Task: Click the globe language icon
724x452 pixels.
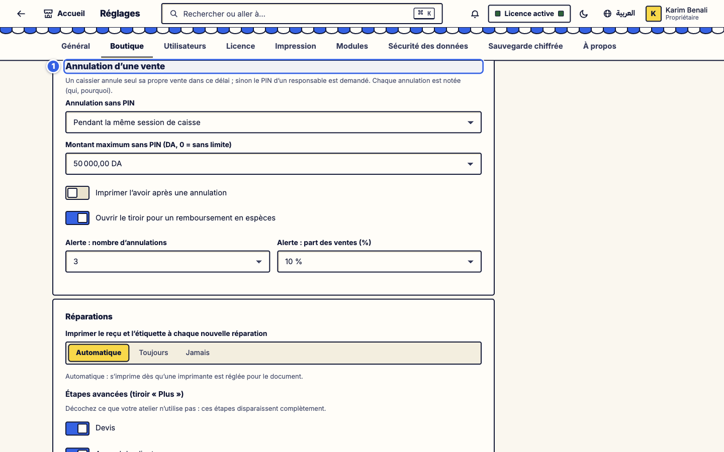Action: pos(607,14)
